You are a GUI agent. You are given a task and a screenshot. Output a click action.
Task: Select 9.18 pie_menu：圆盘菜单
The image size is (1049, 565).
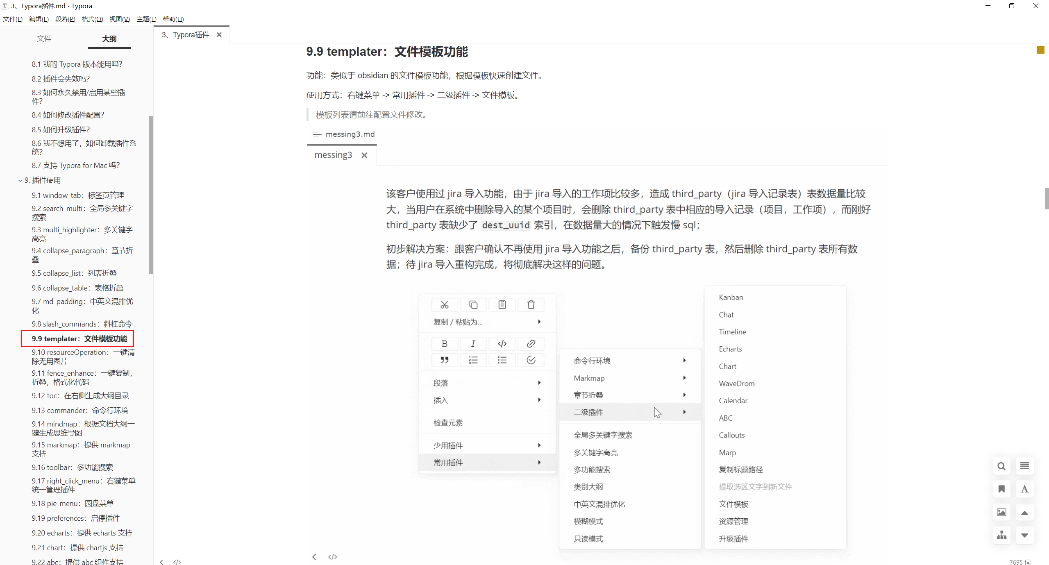pos(73,504)
